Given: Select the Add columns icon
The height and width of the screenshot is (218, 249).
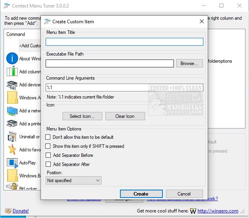Looking at the screenshot, I should 12,71.
